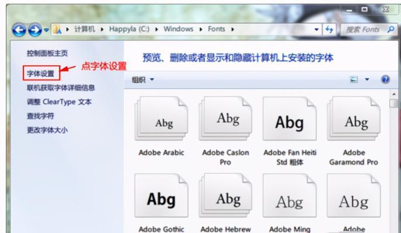Click the scrollbar up arrow

pos(394,94)
